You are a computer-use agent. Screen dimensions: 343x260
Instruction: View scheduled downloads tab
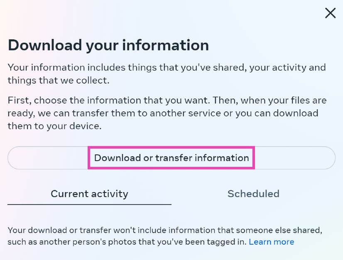(x=253, y=194)
